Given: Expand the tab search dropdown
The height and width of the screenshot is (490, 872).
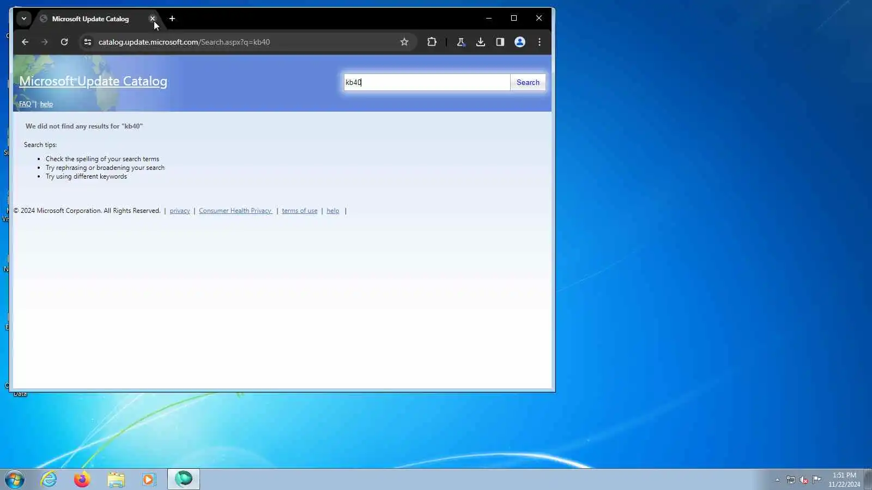Looking at the screenshot, I should tap(24, 19).
